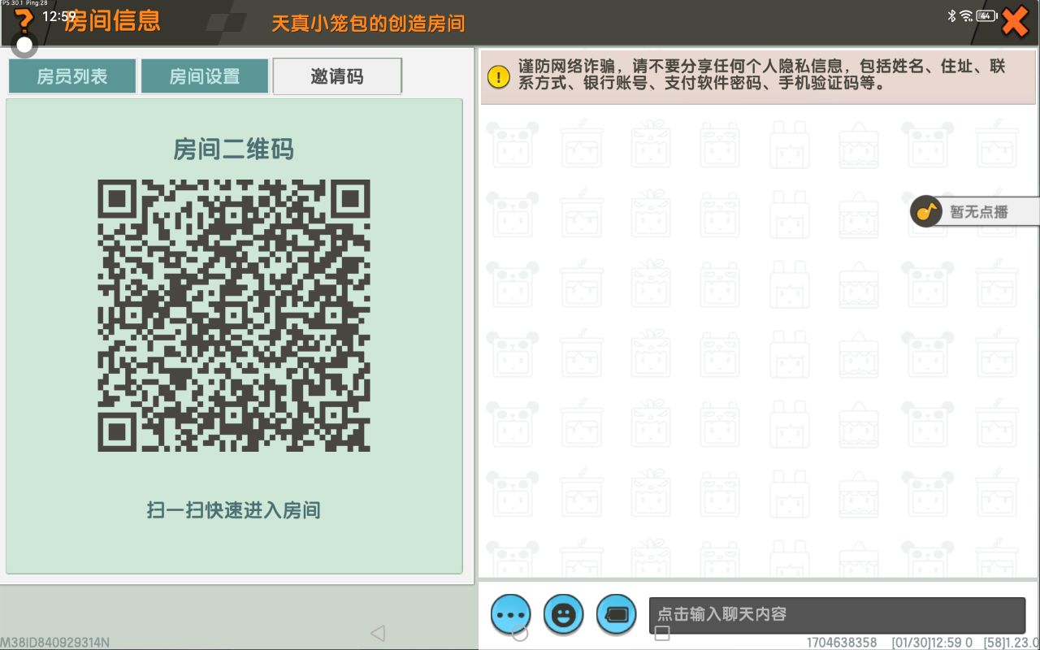This screenshot has height=650, width=1040.
Task: Tap the room QR code image
Action: click(234, 315)
